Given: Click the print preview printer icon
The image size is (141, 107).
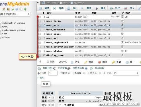Looking at the screenshot, I should 39,68.
